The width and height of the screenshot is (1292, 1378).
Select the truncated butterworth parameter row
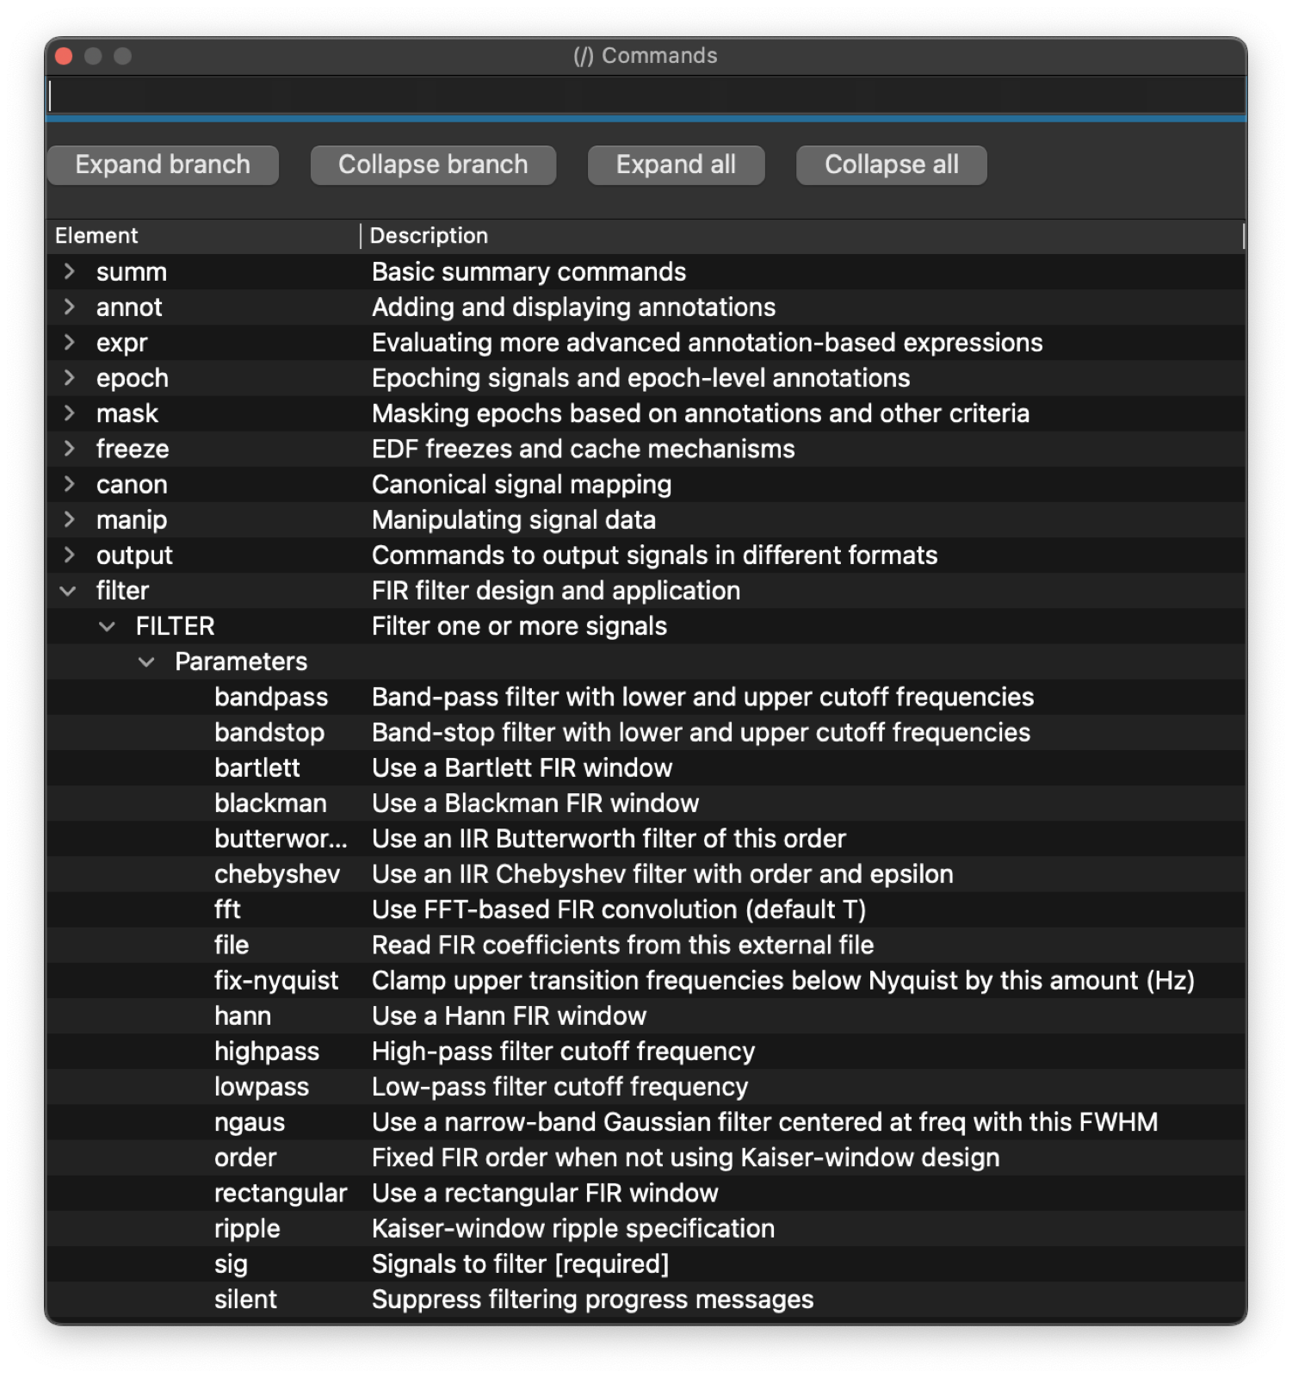pyautogui.click(x=281, y=839)
